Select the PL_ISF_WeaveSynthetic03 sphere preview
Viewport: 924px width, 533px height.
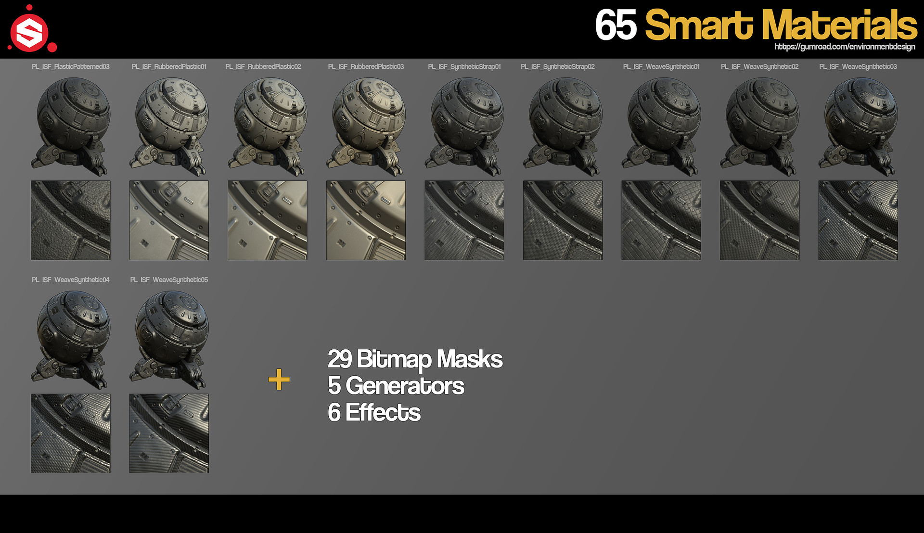(x=858, y=127)
